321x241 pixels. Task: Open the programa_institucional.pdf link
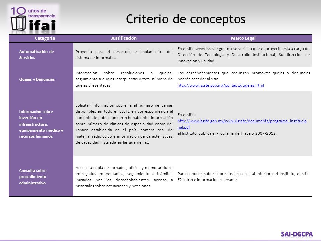pos(242,124)
